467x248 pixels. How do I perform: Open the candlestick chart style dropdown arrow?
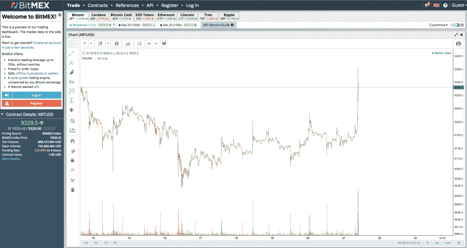coord(108,43)
